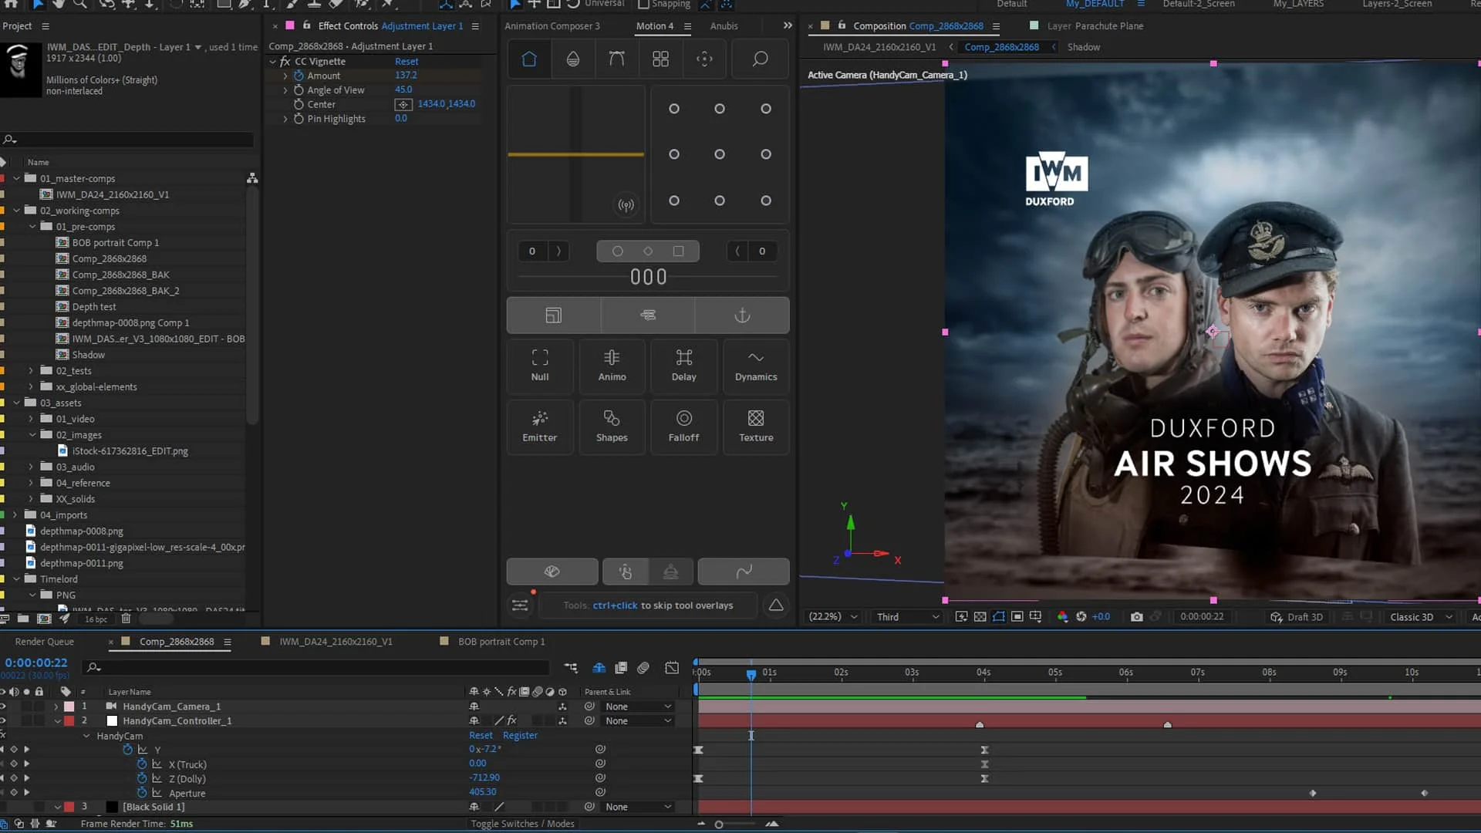Open the Third resolution dropdown
1481x833 pixels.
pos(908,617)
